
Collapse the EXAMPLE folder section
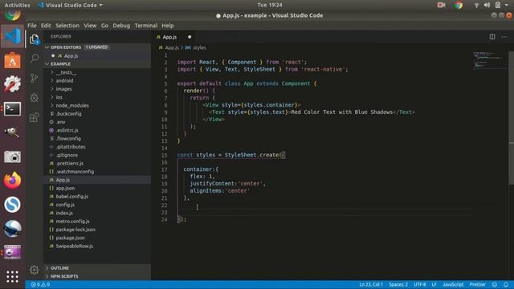[97, 64]
